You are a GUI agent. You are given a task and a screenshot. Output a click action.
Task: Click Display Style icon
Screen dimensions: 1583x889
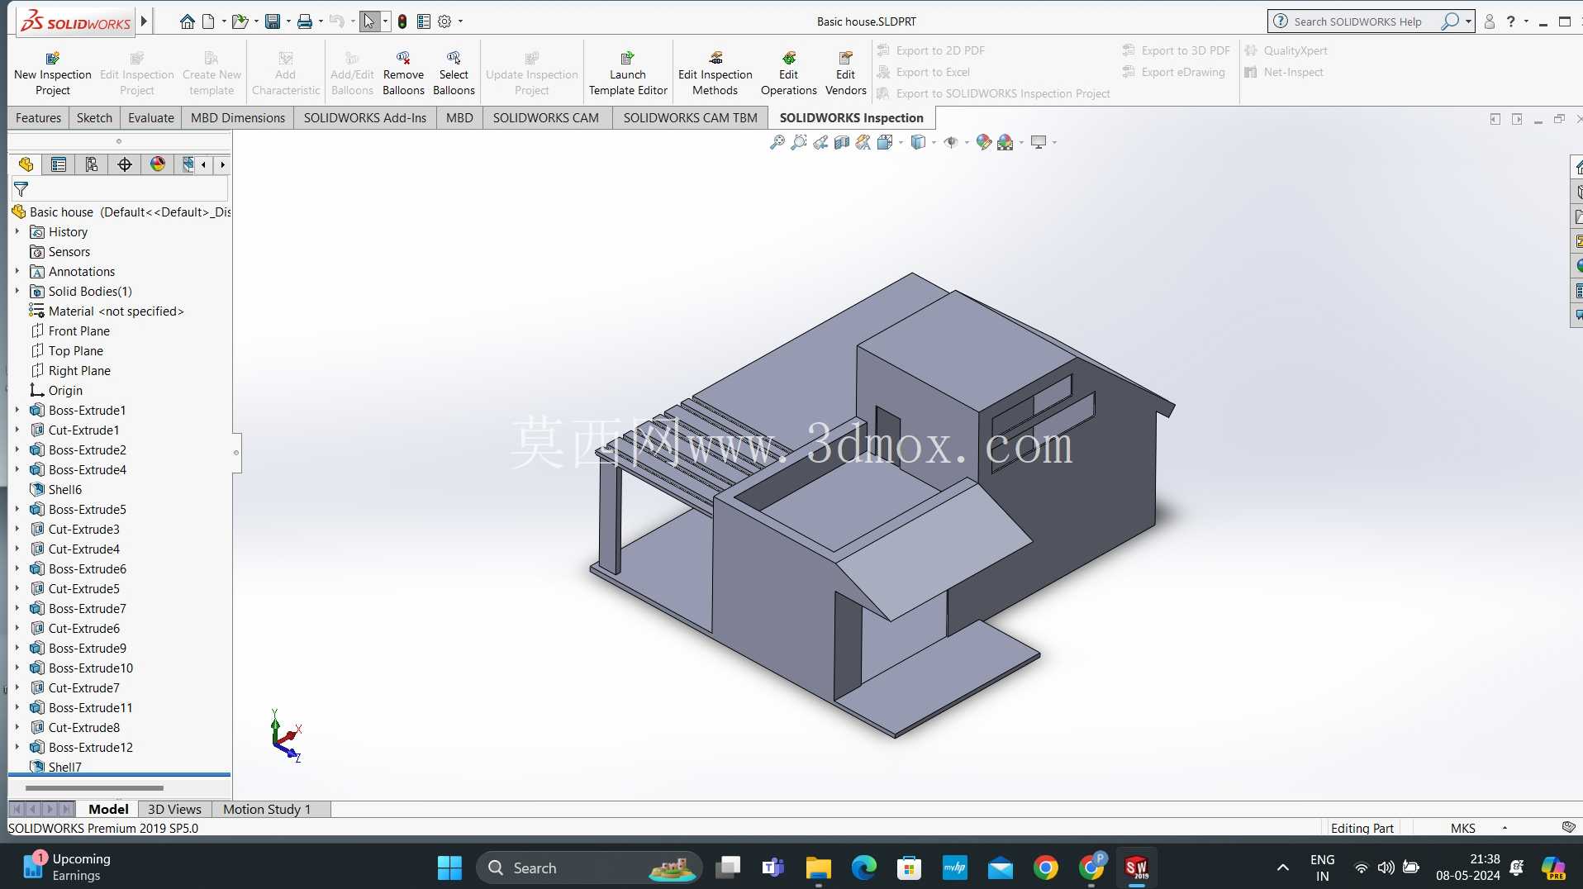pos(918,142)
